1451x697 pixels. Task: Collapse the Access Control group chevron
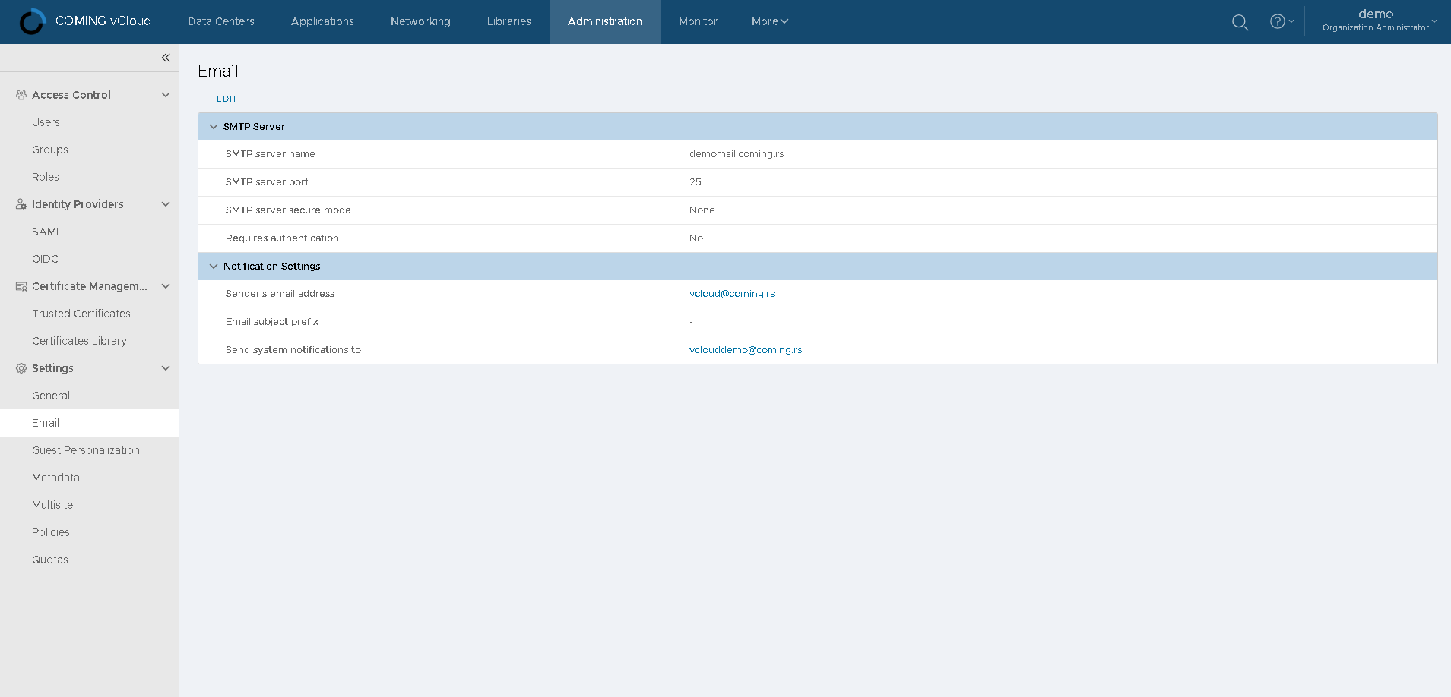click(166, 95)
